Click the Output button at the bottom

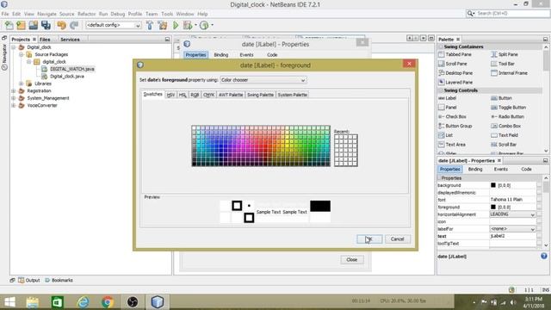29,280
